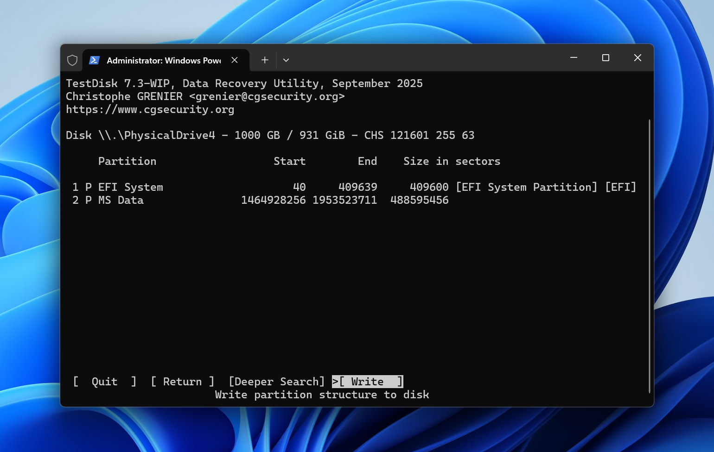Click the 'End' column header
Viewport: 714px width, 452px height.
[367, 161]
